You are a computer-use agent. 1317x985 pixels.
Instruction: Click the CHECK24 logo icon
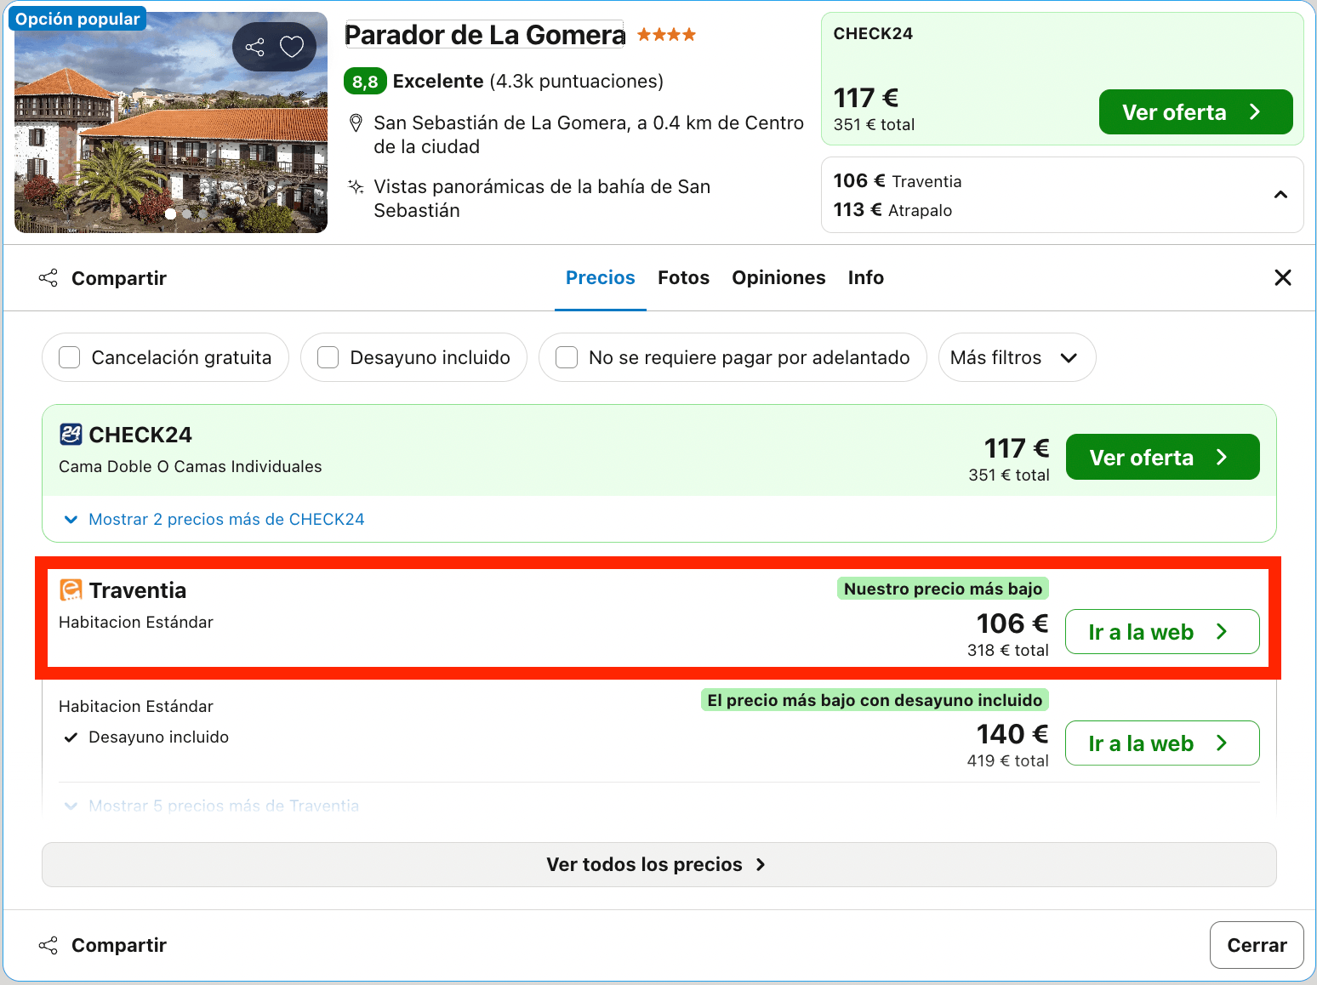(71, 435)
